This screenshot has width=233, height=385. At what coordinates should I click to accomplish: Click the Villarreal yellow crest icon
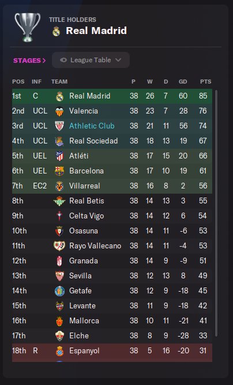[59, 186]
